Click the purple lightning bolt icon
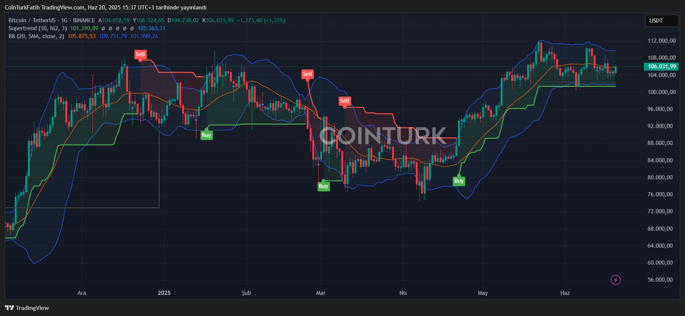 [x=616, y=280]
